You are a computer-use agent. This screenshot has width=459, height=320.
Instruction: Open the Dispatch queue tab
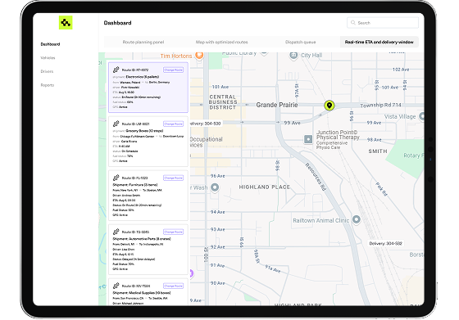pyautogui.click(x=300, y=42)
